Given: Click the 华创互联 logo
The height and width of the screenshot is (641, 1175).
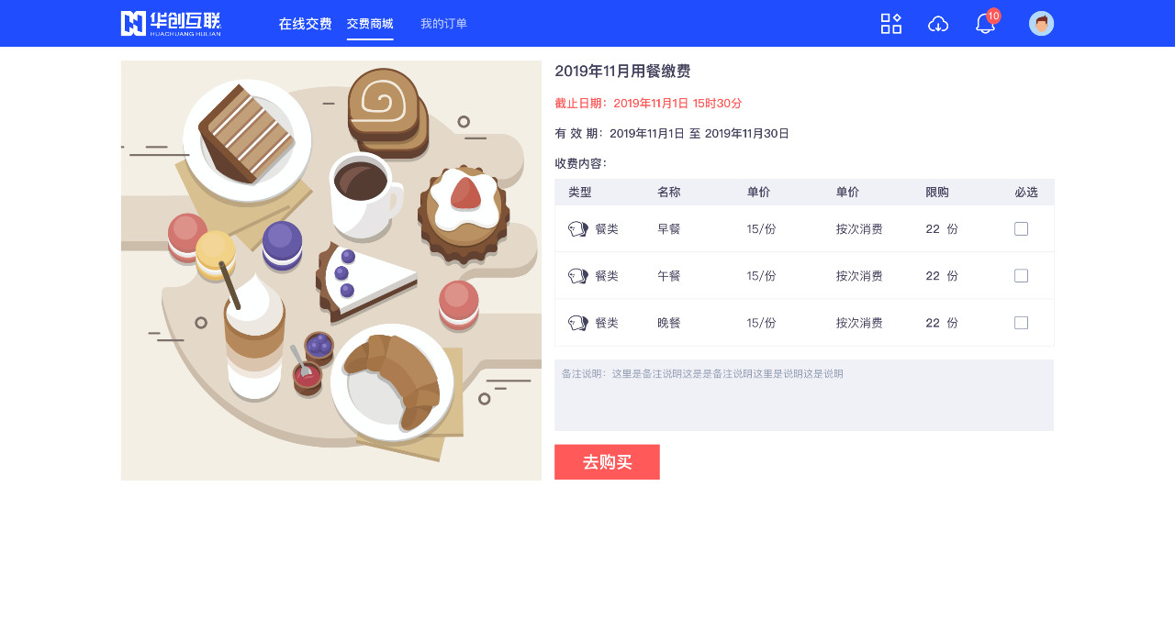Looking at the screenshot, I should pos(171,24).
